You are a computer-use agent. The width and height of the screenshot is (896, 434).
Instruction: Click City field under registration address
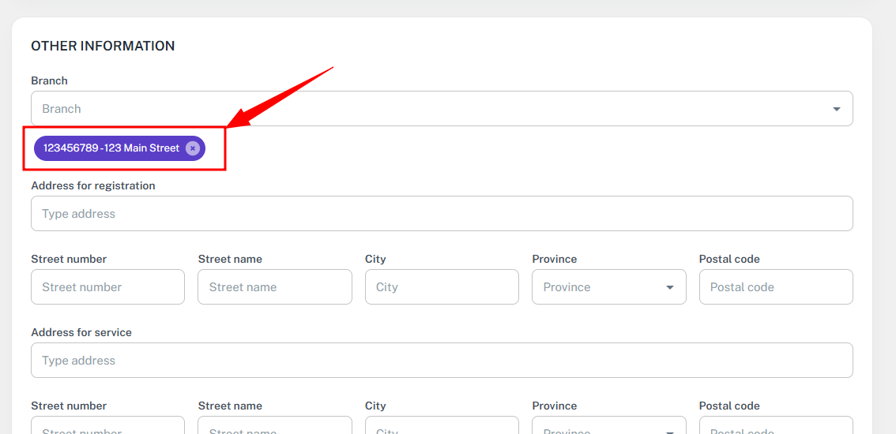[x=442, y=287]
